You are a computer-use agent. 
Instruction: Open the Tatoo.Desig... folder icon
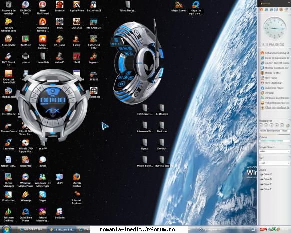click(128, 6)
